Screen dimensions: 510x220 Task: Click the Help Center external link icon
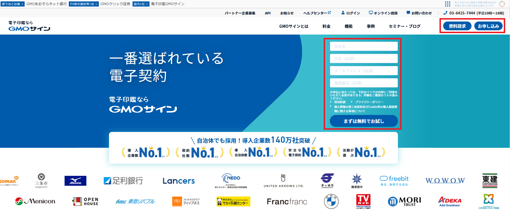pos(329,13)
